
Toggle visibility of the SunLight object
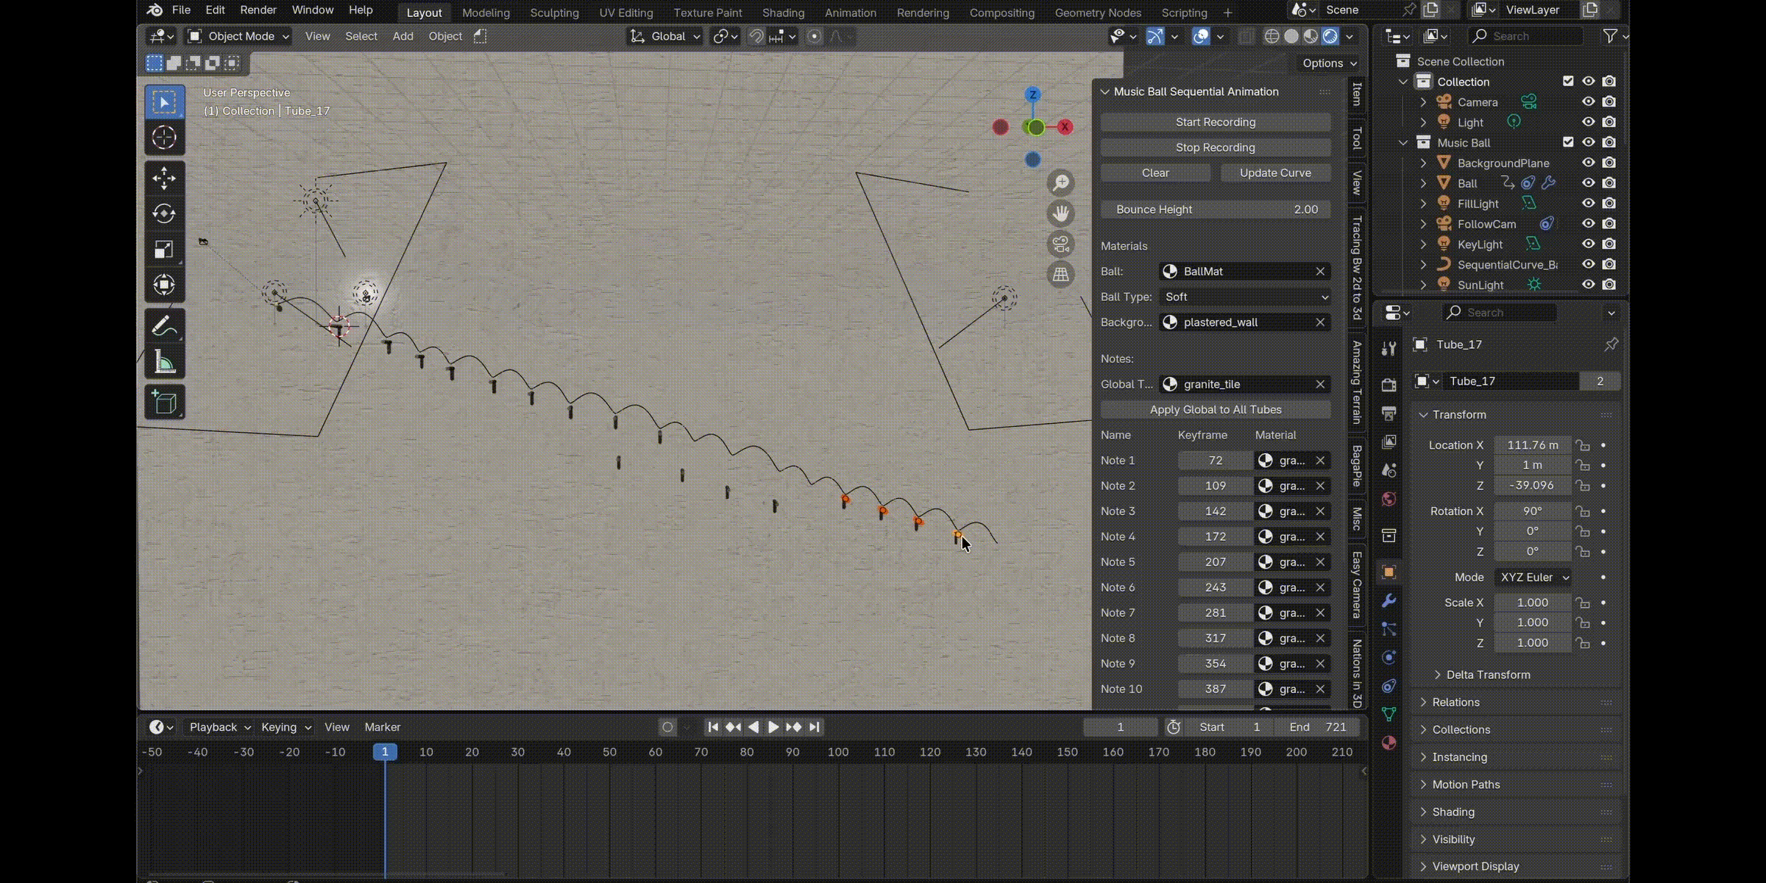pos(1589,285)
